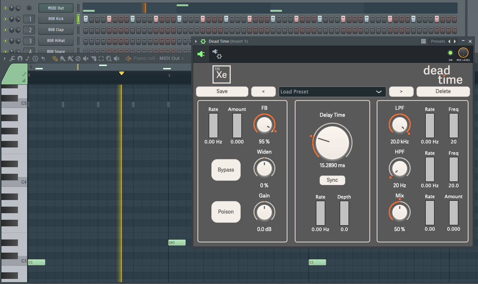This screenshot has width=478, height=284.
Task: Open Dead Time plugin menu arrow in title bar
Action: (x=196, y=41)
